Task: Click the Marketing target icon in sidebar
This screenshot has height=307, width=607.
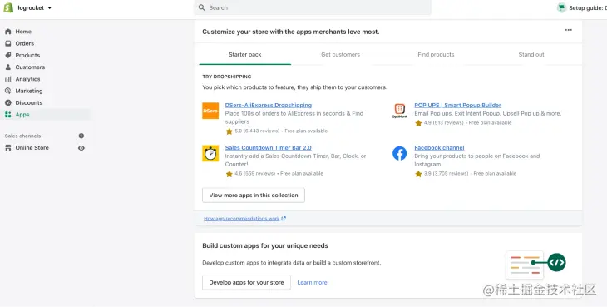Action: pyautogui.click(x=8, y=91)
